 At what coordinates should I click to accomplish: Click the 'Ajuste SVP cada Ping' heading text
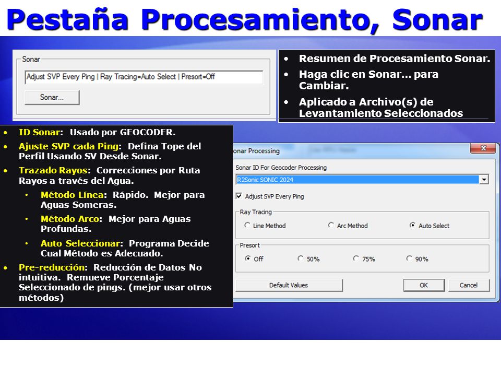tap(69, 146)
